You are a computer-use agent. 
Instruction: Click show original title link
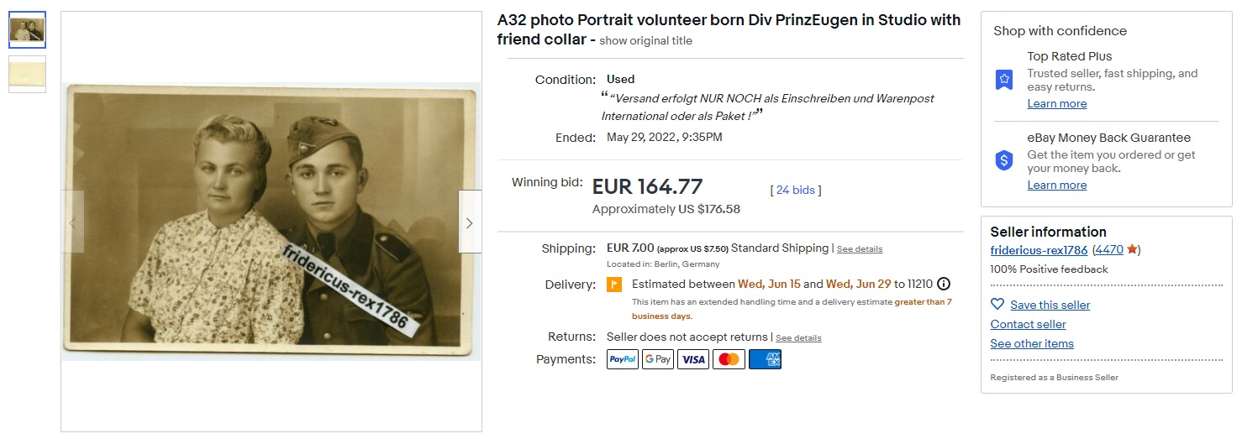coord(646,40)
